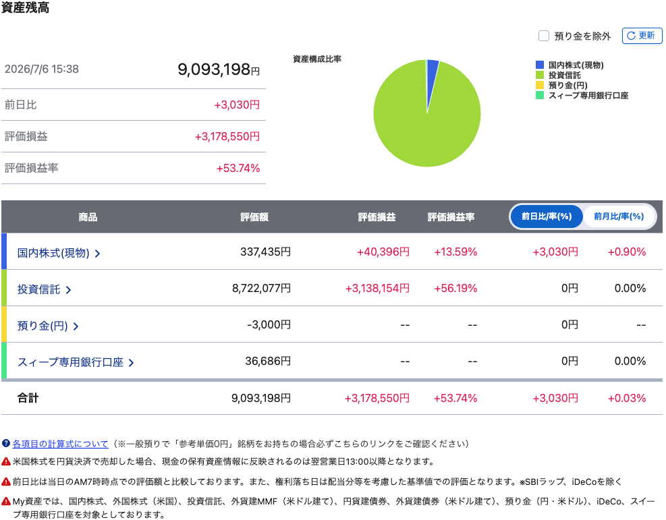The height and width of the screenshot is (520, 666).
Task: Click the 合計 row label
Action: pos(28,398)
